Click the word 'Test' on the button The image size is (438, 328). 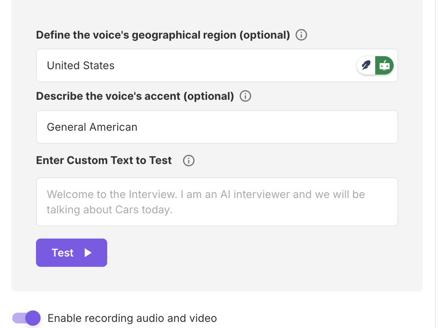pos(62,253)
